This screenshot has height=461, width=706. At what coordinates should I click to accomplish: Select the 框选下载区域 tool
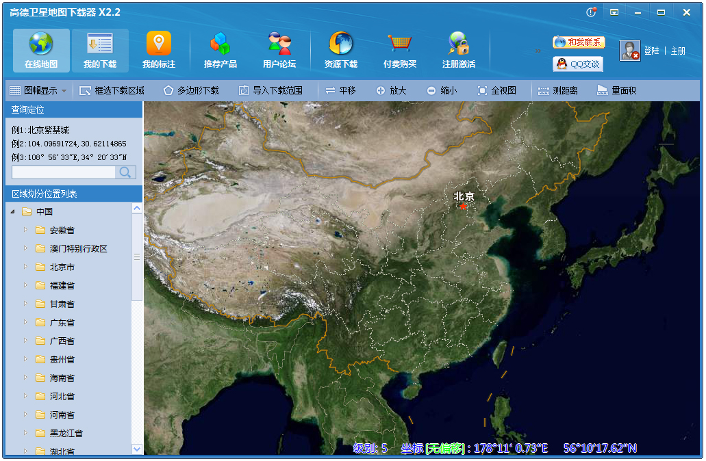click(x=112, y=90)
